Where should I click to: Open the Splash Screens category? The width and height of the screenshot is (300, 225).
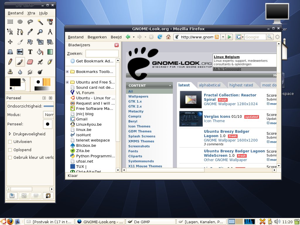(142, 136)
